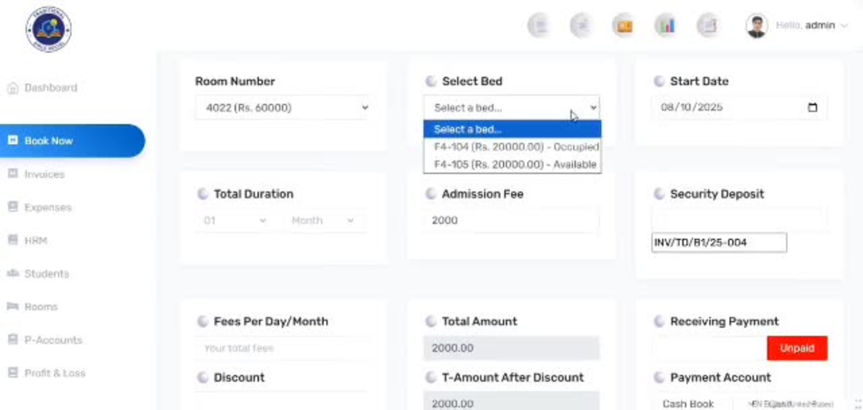863x410 pixels.
Task: Open the Room Number dropdown showing 4022
Action: [x=284, y=108]
